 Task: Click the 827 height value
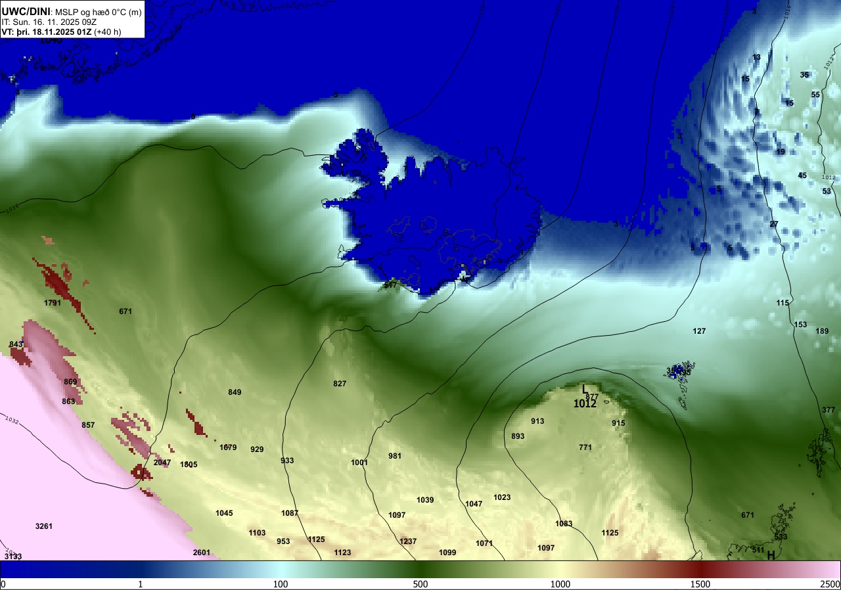tap(340, 383)
